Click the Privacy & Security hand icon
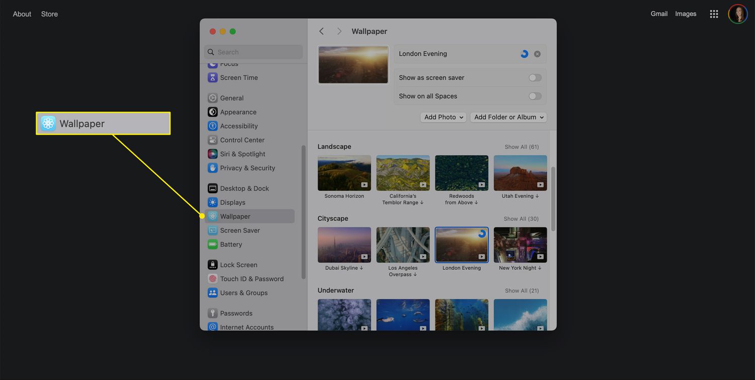This screenshot has height=380, width=755. point(212,168)
